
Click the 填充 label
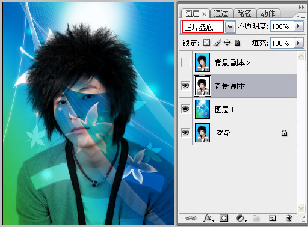pyautogui.click(x=260, y=43)
